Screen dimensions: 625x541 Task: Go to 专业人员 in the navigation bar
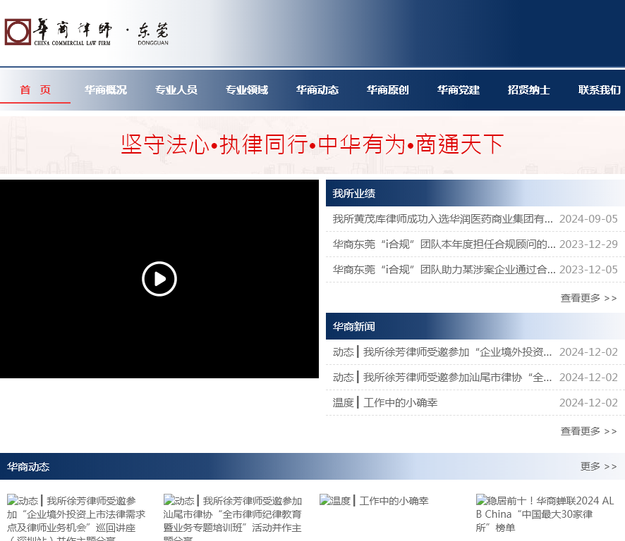tap(176, 90)
